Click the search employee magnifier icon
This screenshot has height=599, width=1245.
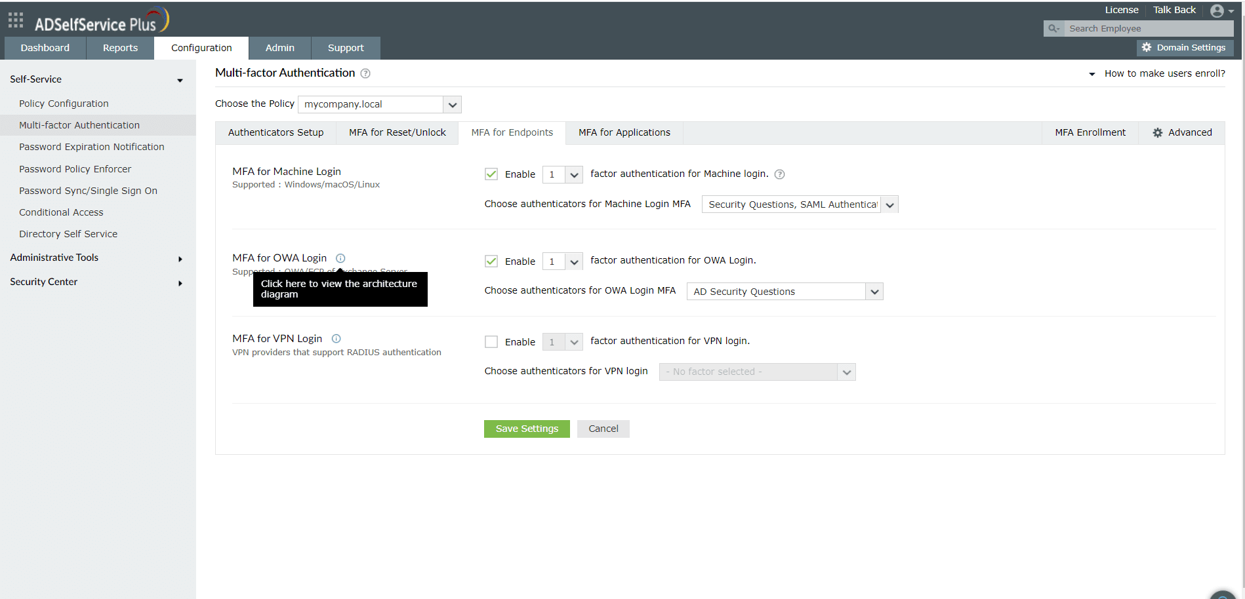coord(1053,28)
